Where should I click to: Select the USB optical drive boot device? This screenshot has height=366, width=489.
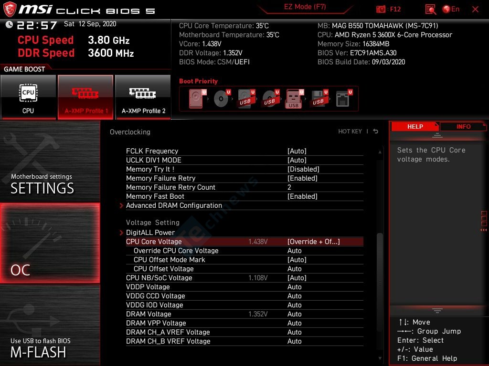(271, 99)
